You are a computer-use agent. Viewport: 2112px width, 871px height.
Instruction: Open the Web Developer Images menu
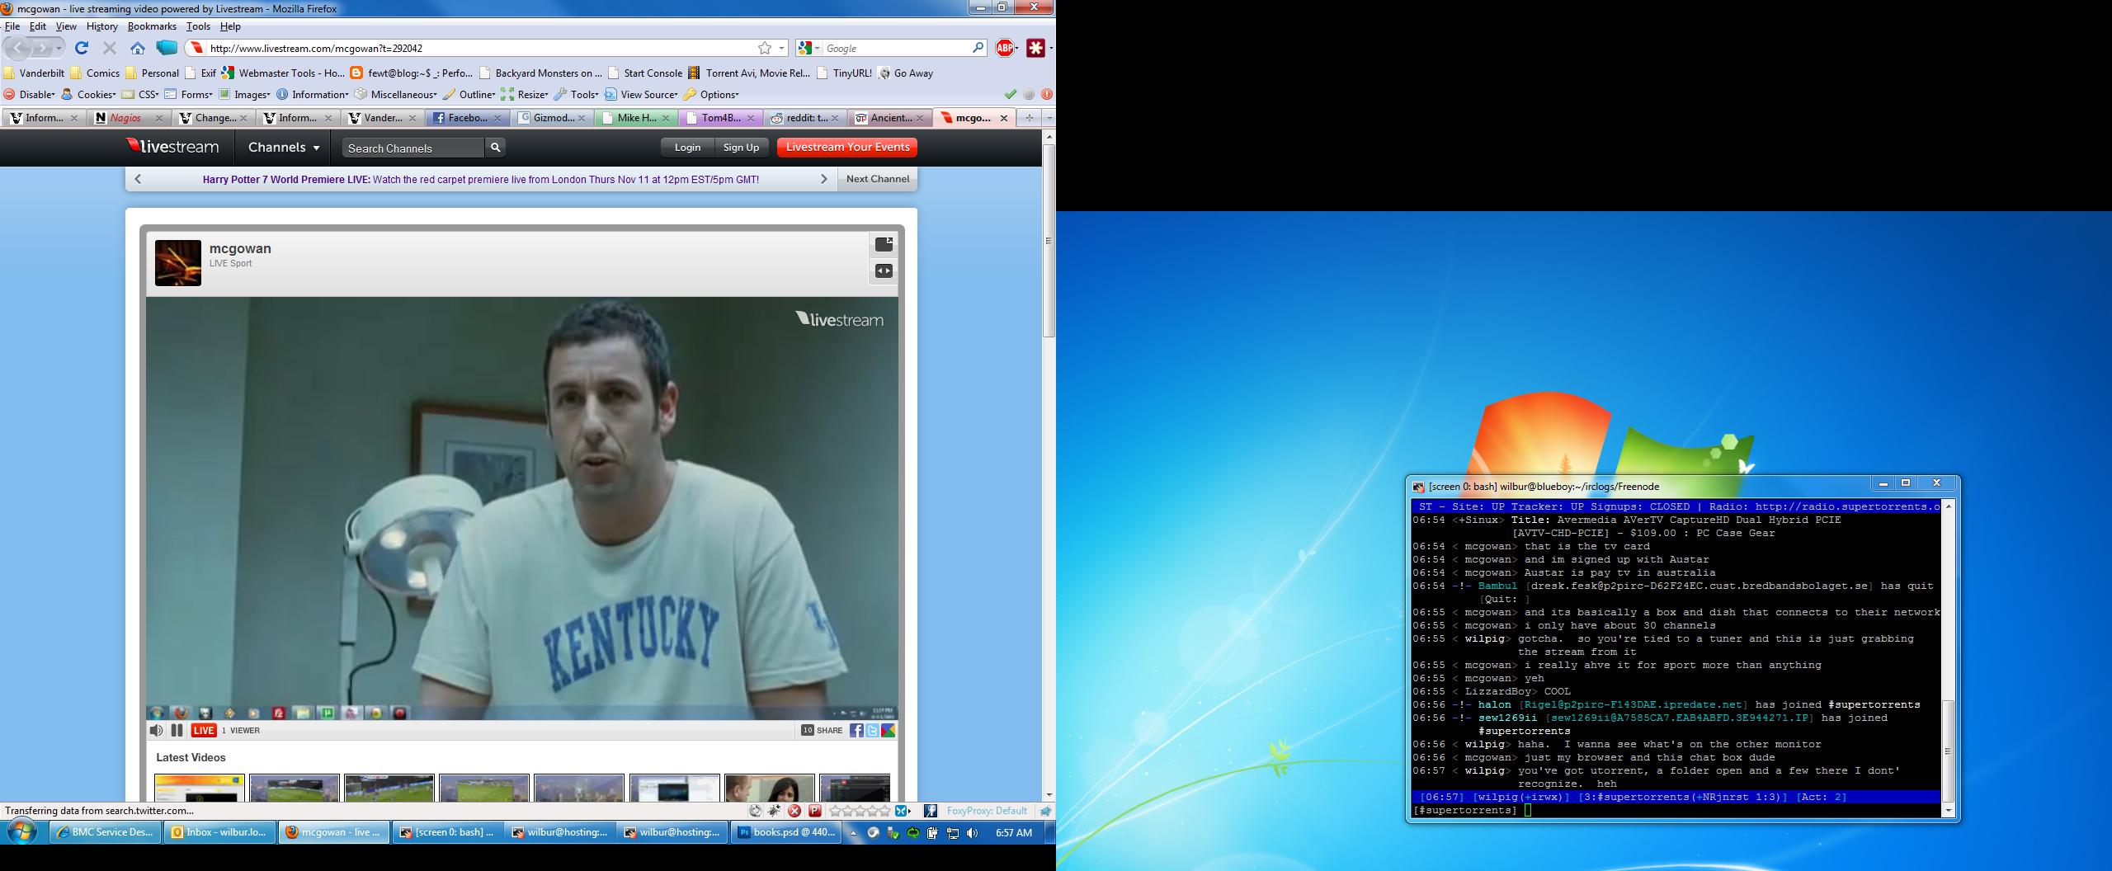click(243, 94)
